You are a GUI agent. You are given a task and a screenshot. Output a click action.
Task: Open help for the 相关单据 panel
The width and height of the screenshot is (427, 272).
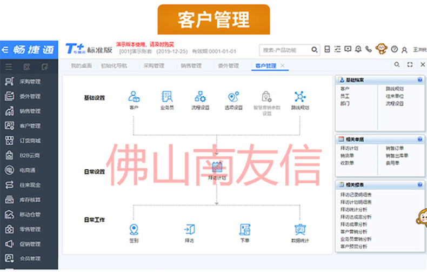point(420,140)
